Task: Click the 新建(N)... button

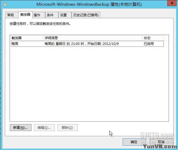Action: [21, 127]
